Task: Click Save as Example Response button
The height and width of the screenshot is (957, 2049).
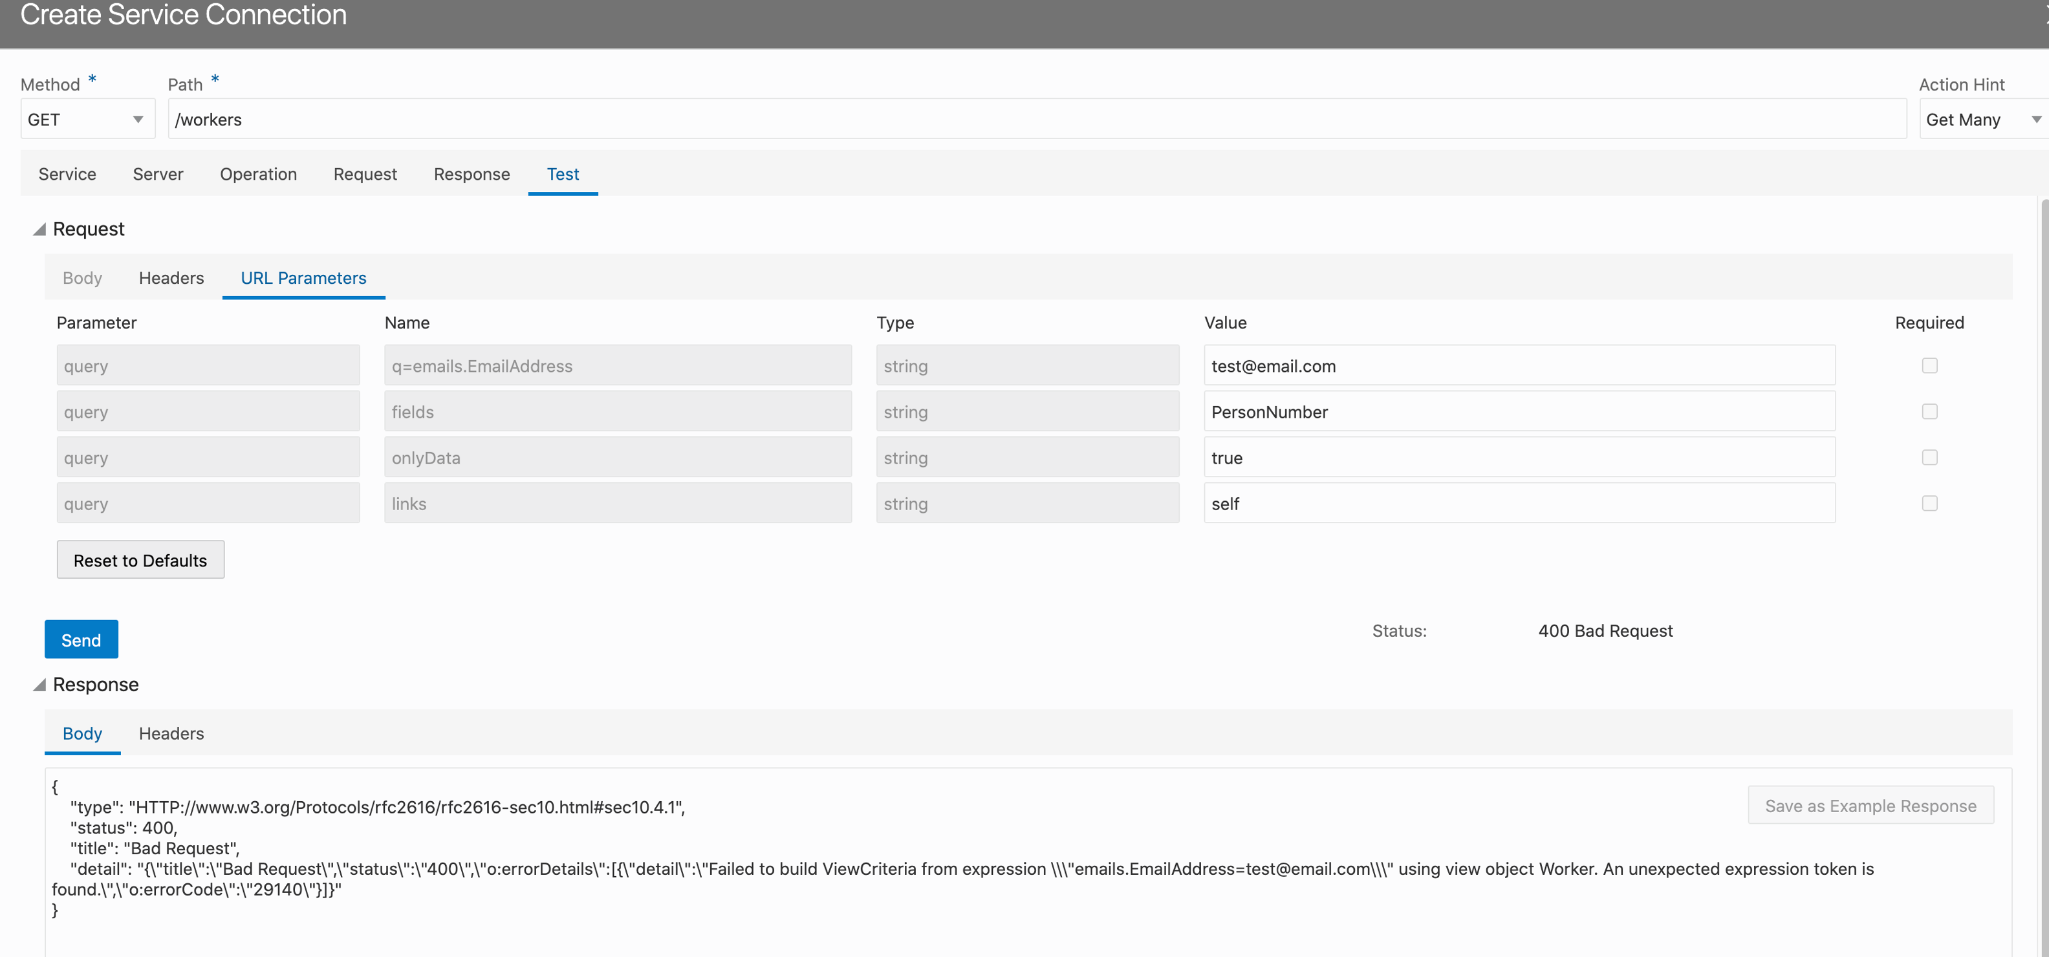Action: point(1871,806)
